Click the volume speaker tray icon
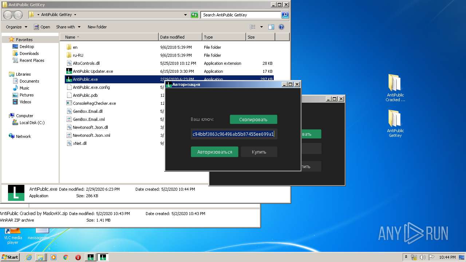The height and width of the screenshot is (262, 466). coord(422,257)
